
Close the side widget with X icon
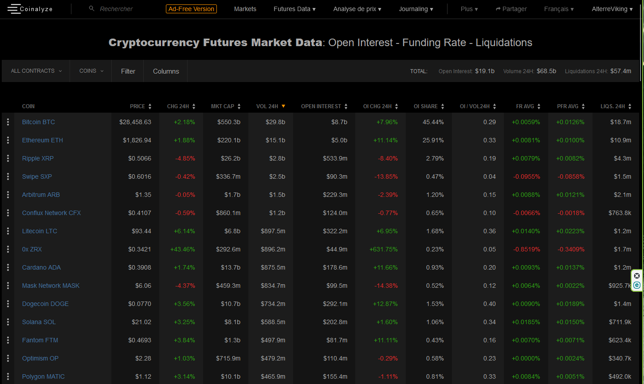point(637,276)
